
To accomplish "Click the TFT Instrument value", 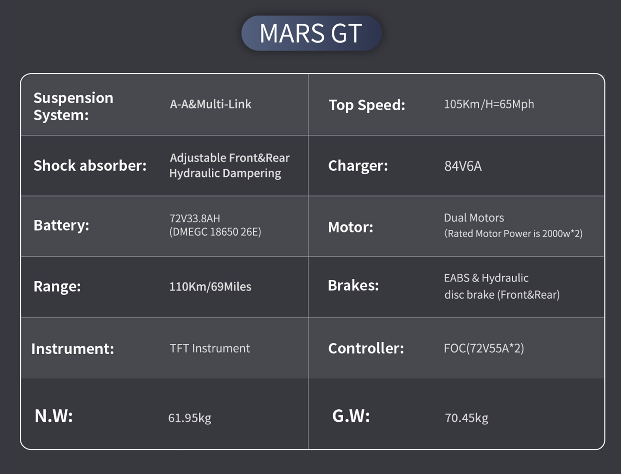I will click(x=210, y=348).
